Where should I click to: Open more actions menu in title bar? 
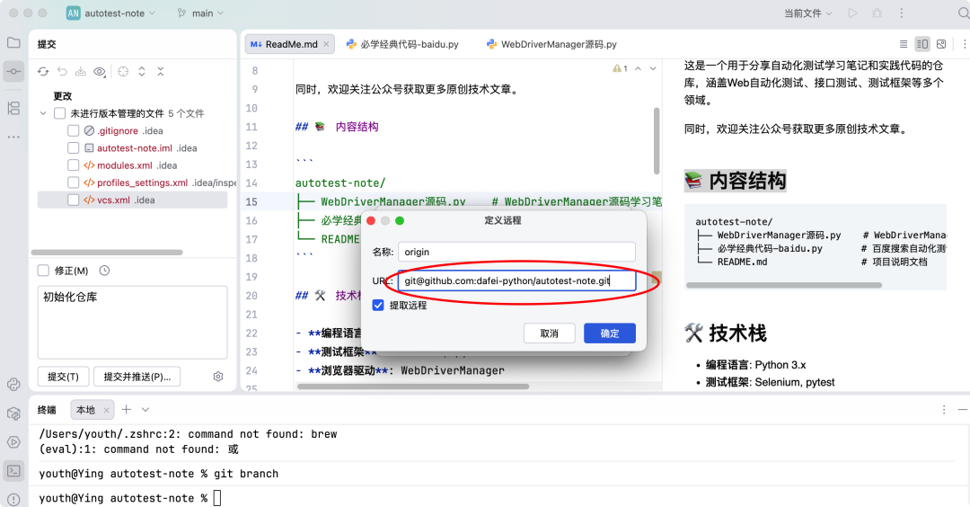click(902, 13)
